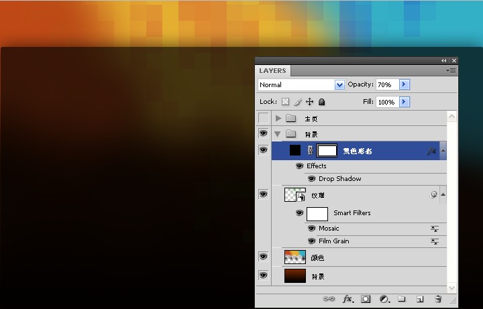Hide the selected black shape layer
This screenshot has width=483, height=309.
[x=264, y=150]
